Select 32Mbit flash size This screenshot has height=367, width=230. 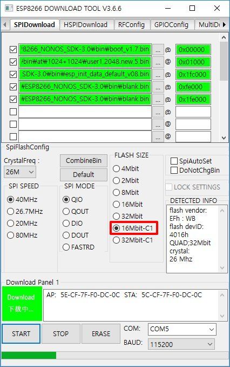click(x=128, y=217)
